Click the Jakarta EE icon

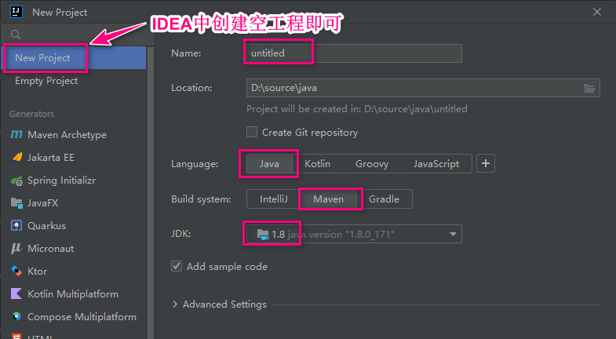tap(17, 157)
